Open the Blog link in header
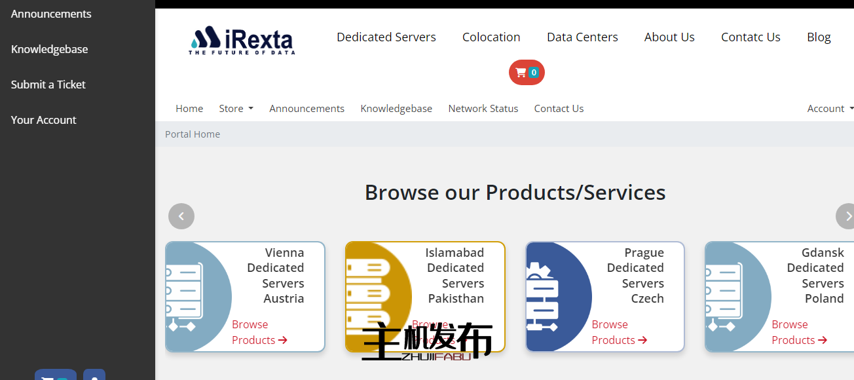 point(818,37)
